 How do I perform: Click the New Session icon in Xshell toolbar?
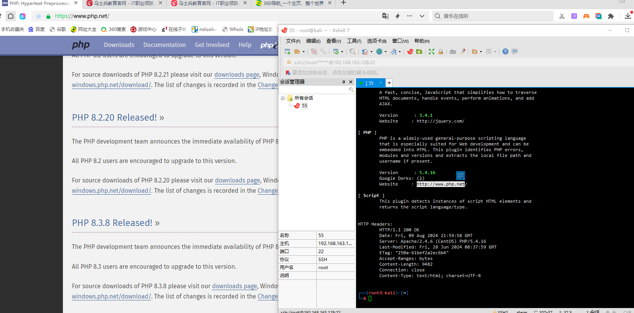[x=287, y=52]
